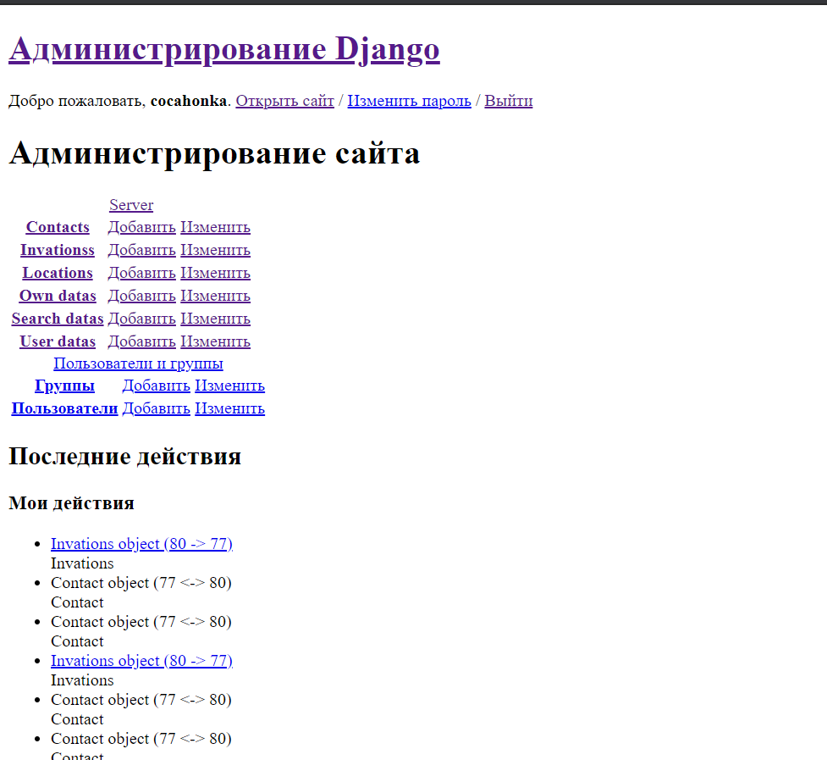Open the Contacts model link
827x760 pixels.
point(58,227)
